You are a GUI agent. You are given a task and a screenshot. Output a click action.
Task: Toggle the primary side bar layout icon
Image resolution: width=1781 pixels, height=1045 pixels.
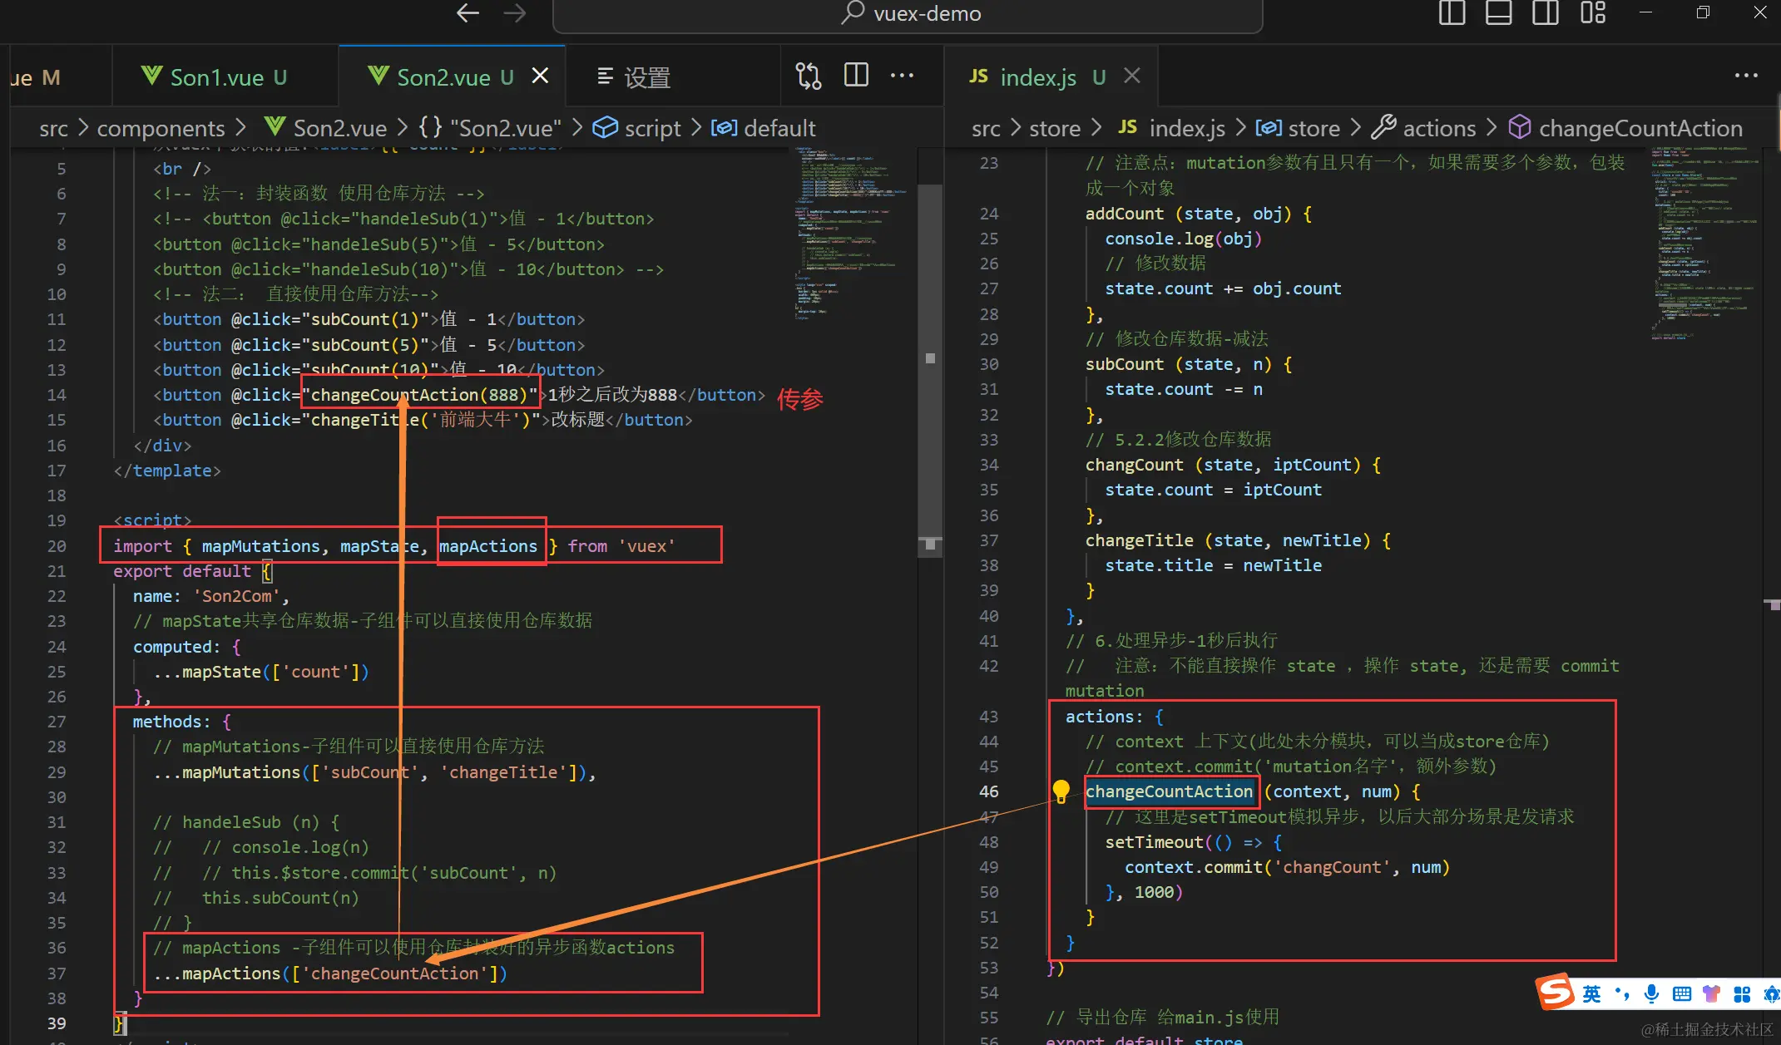tap(1452, 13)
